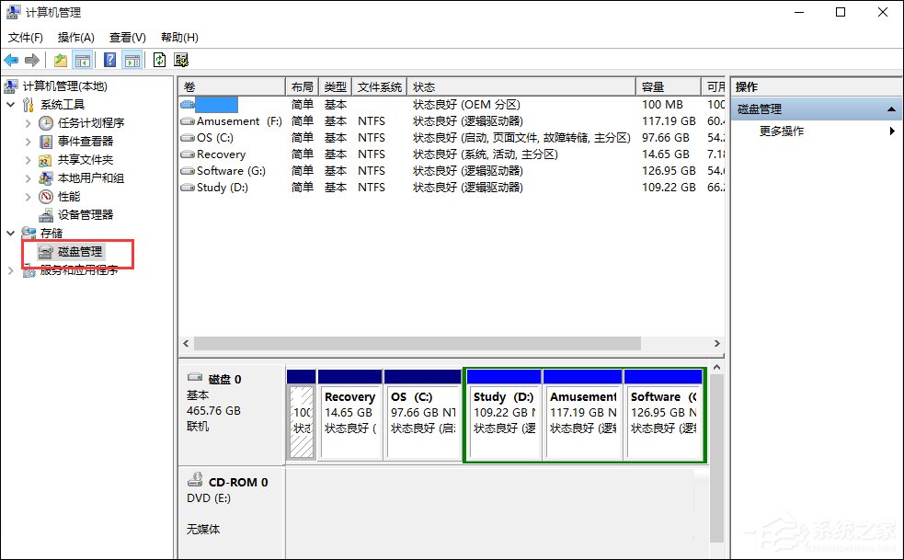Viewport: 904px width, 560px height.
Task: Collapse the 磁盘管理 action pane section
Action: tap(889, 109)
